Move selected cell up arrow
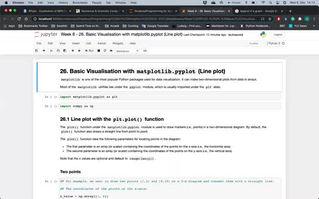Screen dimensions: 319x199 point(72,51)
